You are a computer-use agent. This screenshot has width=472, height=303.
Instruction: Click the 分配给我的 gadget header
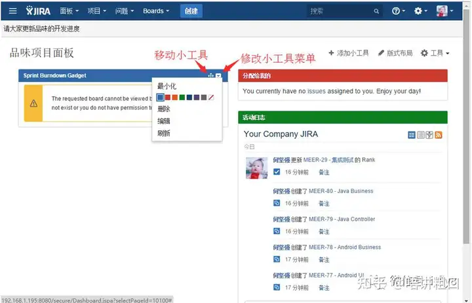(343, 75)
